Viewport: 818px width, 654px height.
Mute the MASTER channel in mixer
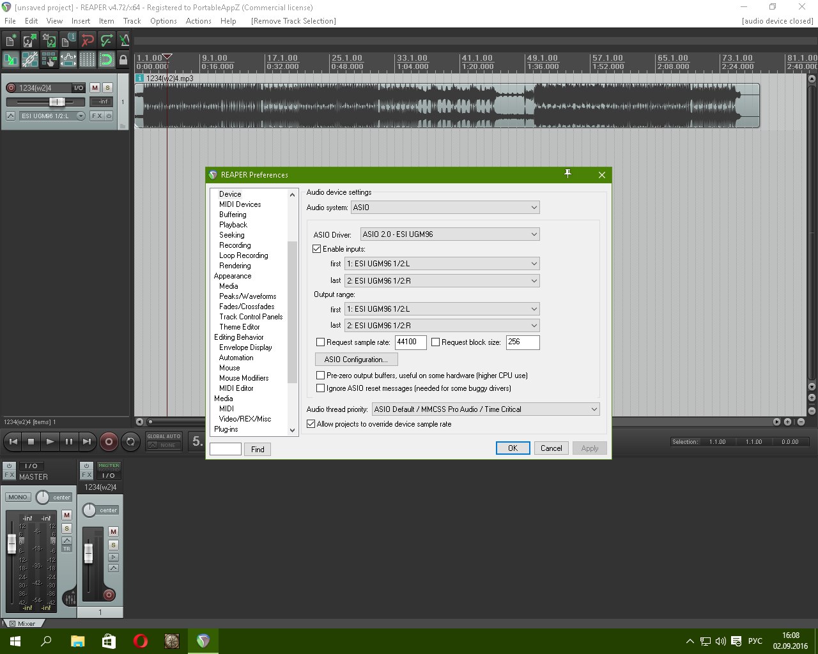66,515
